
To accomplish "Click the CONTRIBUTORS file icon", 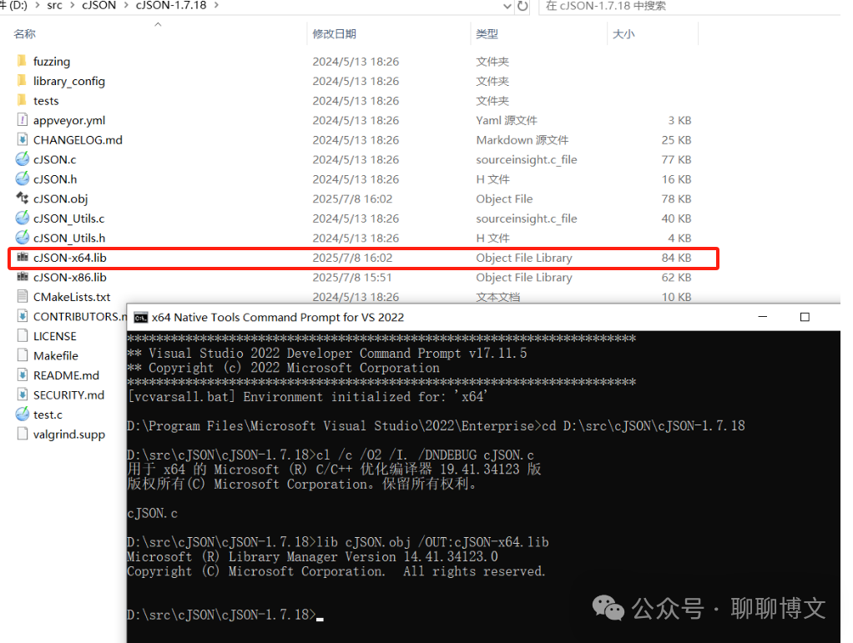I will click(x=23, y=316).
